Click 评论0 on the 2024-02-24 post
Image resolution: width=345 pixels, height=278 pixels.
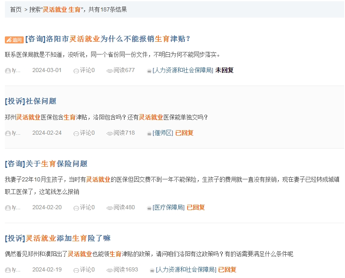pyautogui.click(x=87, y=133)
